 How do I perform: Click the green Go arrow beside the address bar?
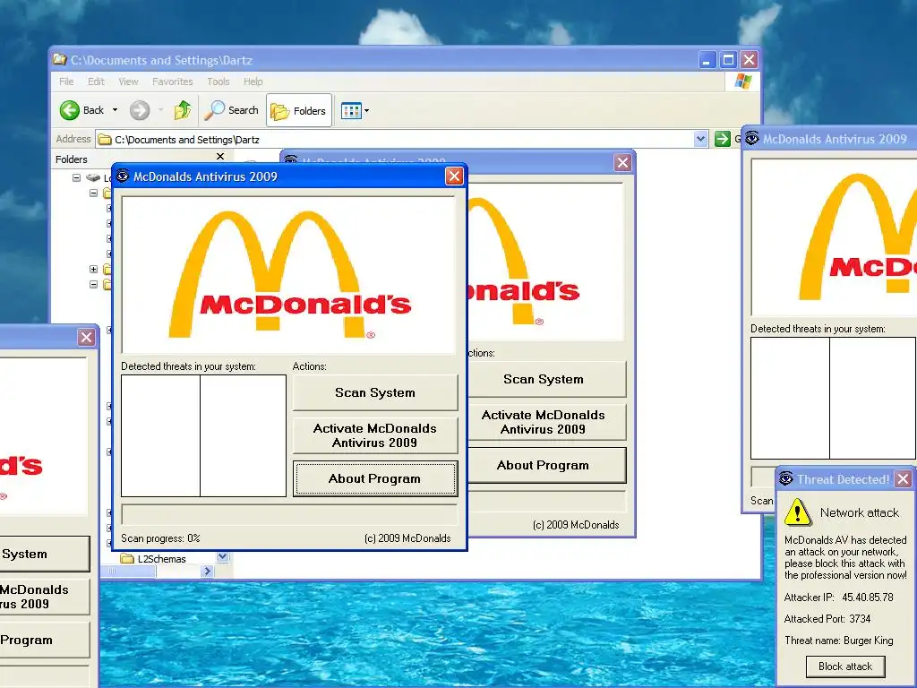(723, 139)
